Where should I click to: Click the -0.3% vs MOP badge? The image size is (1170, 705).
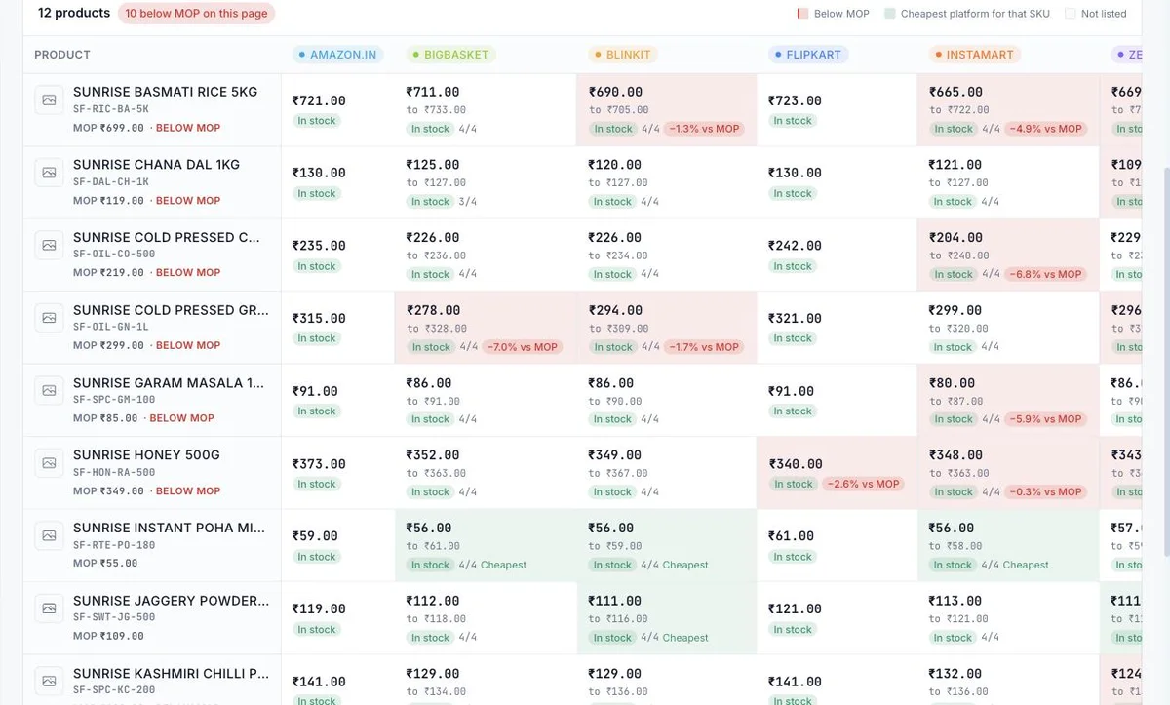(x=1045, y=492)
